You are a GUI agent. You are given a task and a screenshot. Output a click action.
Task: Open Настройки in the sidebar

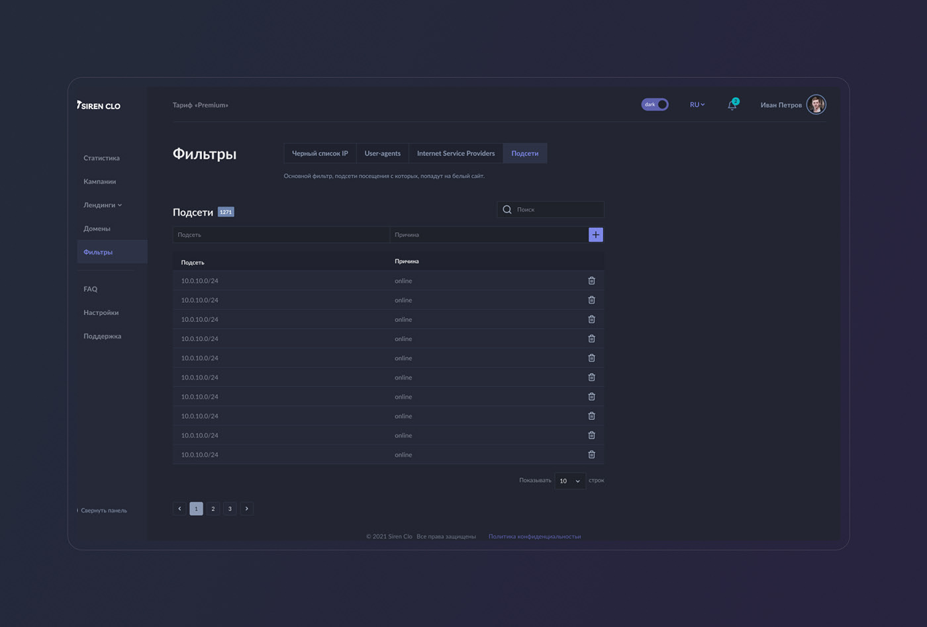pyautogui.click(x=101, y=312)
